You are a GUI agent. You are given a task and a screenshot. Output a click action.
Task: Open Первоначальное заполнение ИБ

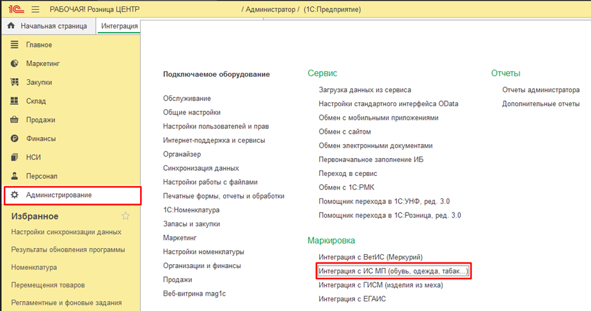click(x=371, y=160)
